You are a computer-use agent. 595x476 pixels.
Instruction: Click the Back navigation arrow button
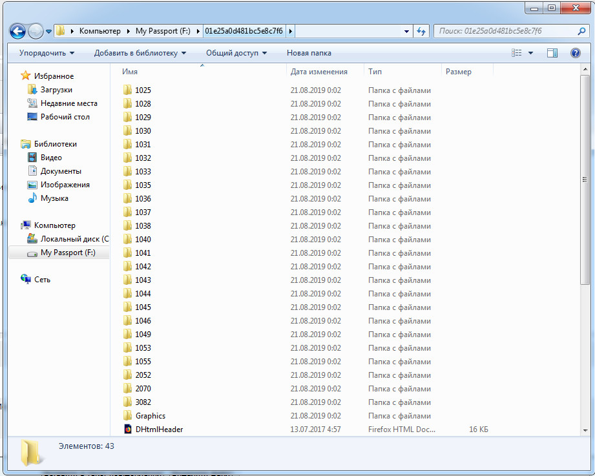(x=18, y=30)
